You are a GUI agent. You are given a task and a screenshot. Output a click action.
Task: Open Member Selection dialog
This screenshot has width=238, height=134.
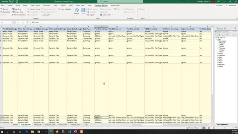pos(19,15)
